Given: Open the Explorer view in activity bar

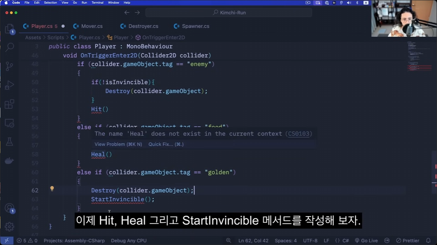Looking at the screenshot, I should tap(10, 29).
